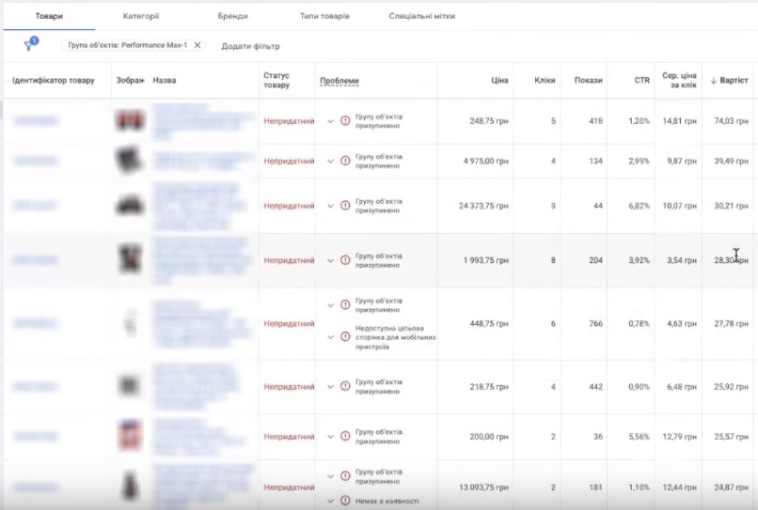The image size is (758, 510).
Task: Click Додати фільтр to add a filter
Action: tap(250, 46)
